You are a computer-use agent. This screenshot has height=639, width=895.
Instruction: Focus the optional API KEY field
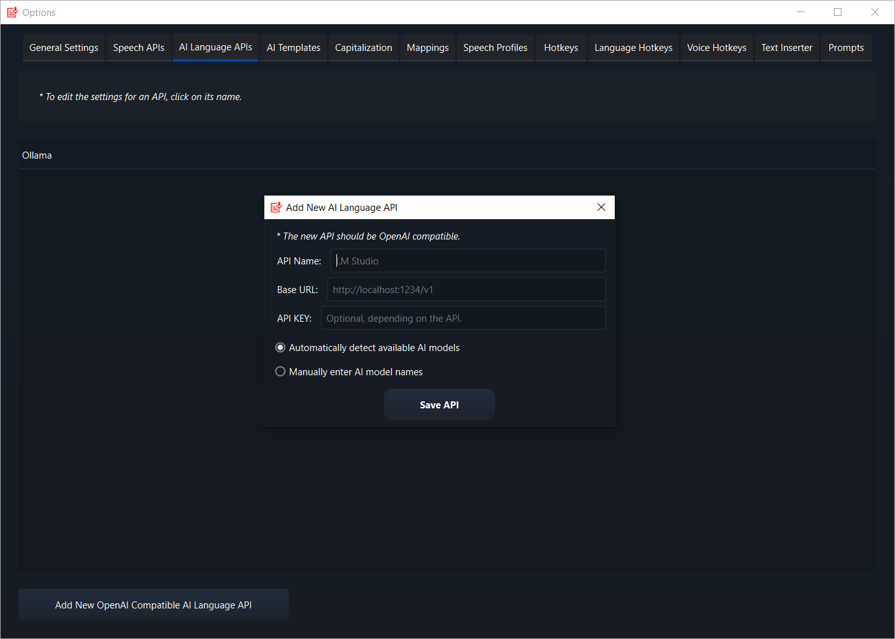coord(463,317)
